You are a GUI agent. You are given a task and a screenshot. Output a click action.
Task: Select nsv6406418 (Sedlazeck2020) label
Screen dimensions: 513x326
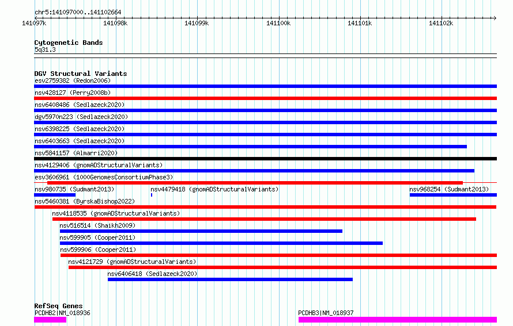pyautogui.click(x=152, y=274)
